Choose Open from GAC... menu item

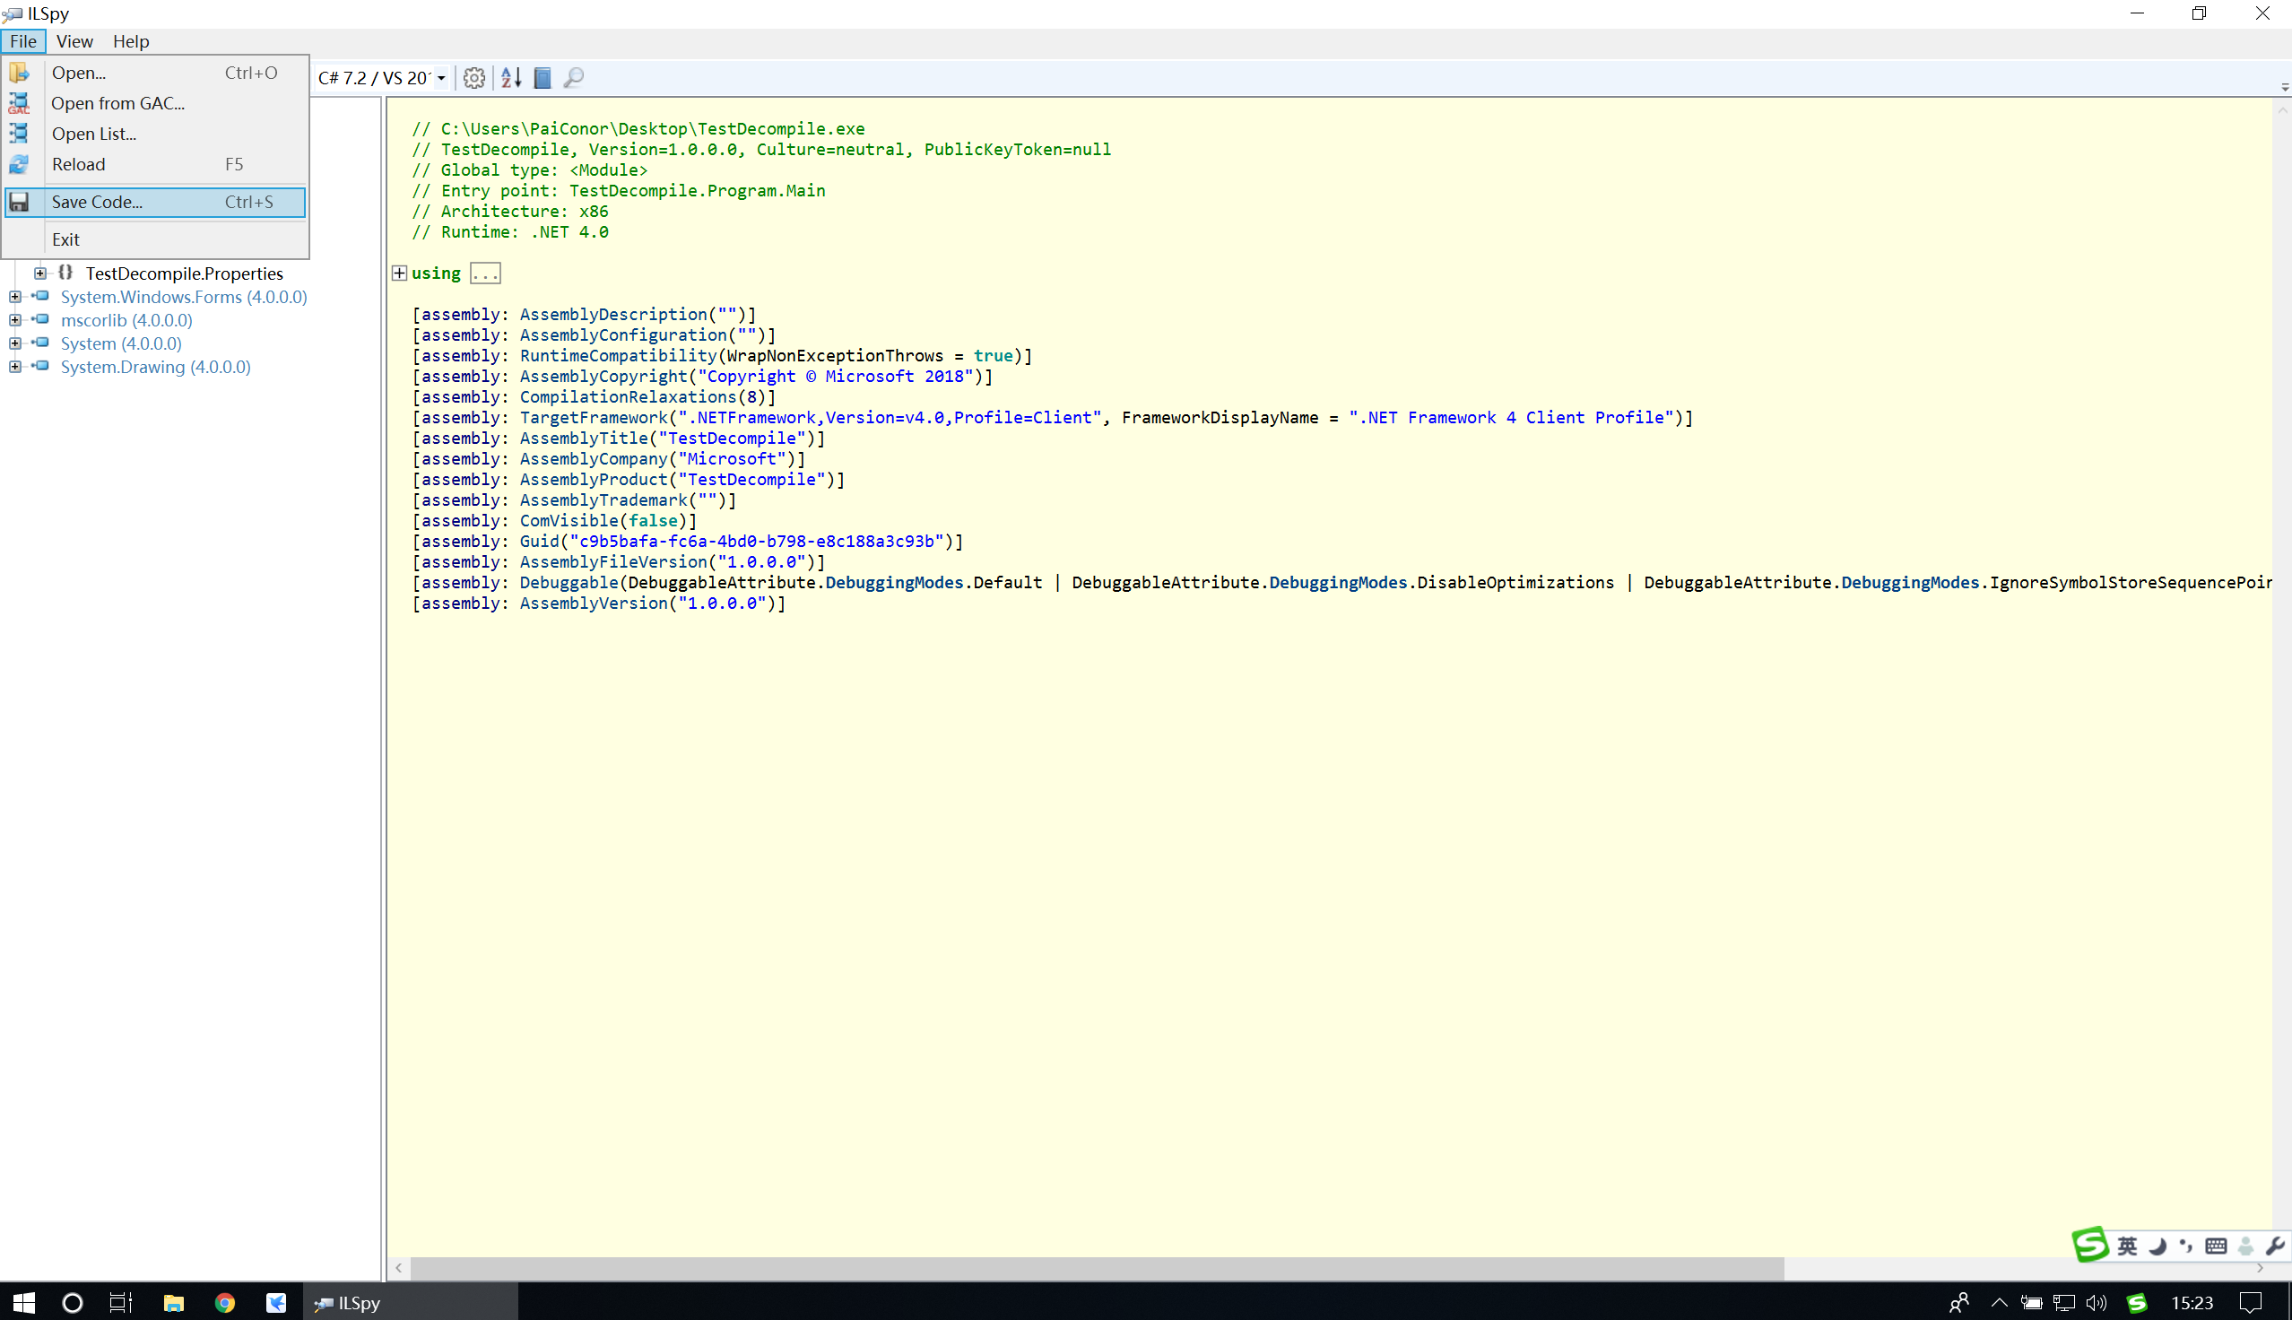point(155,103)
